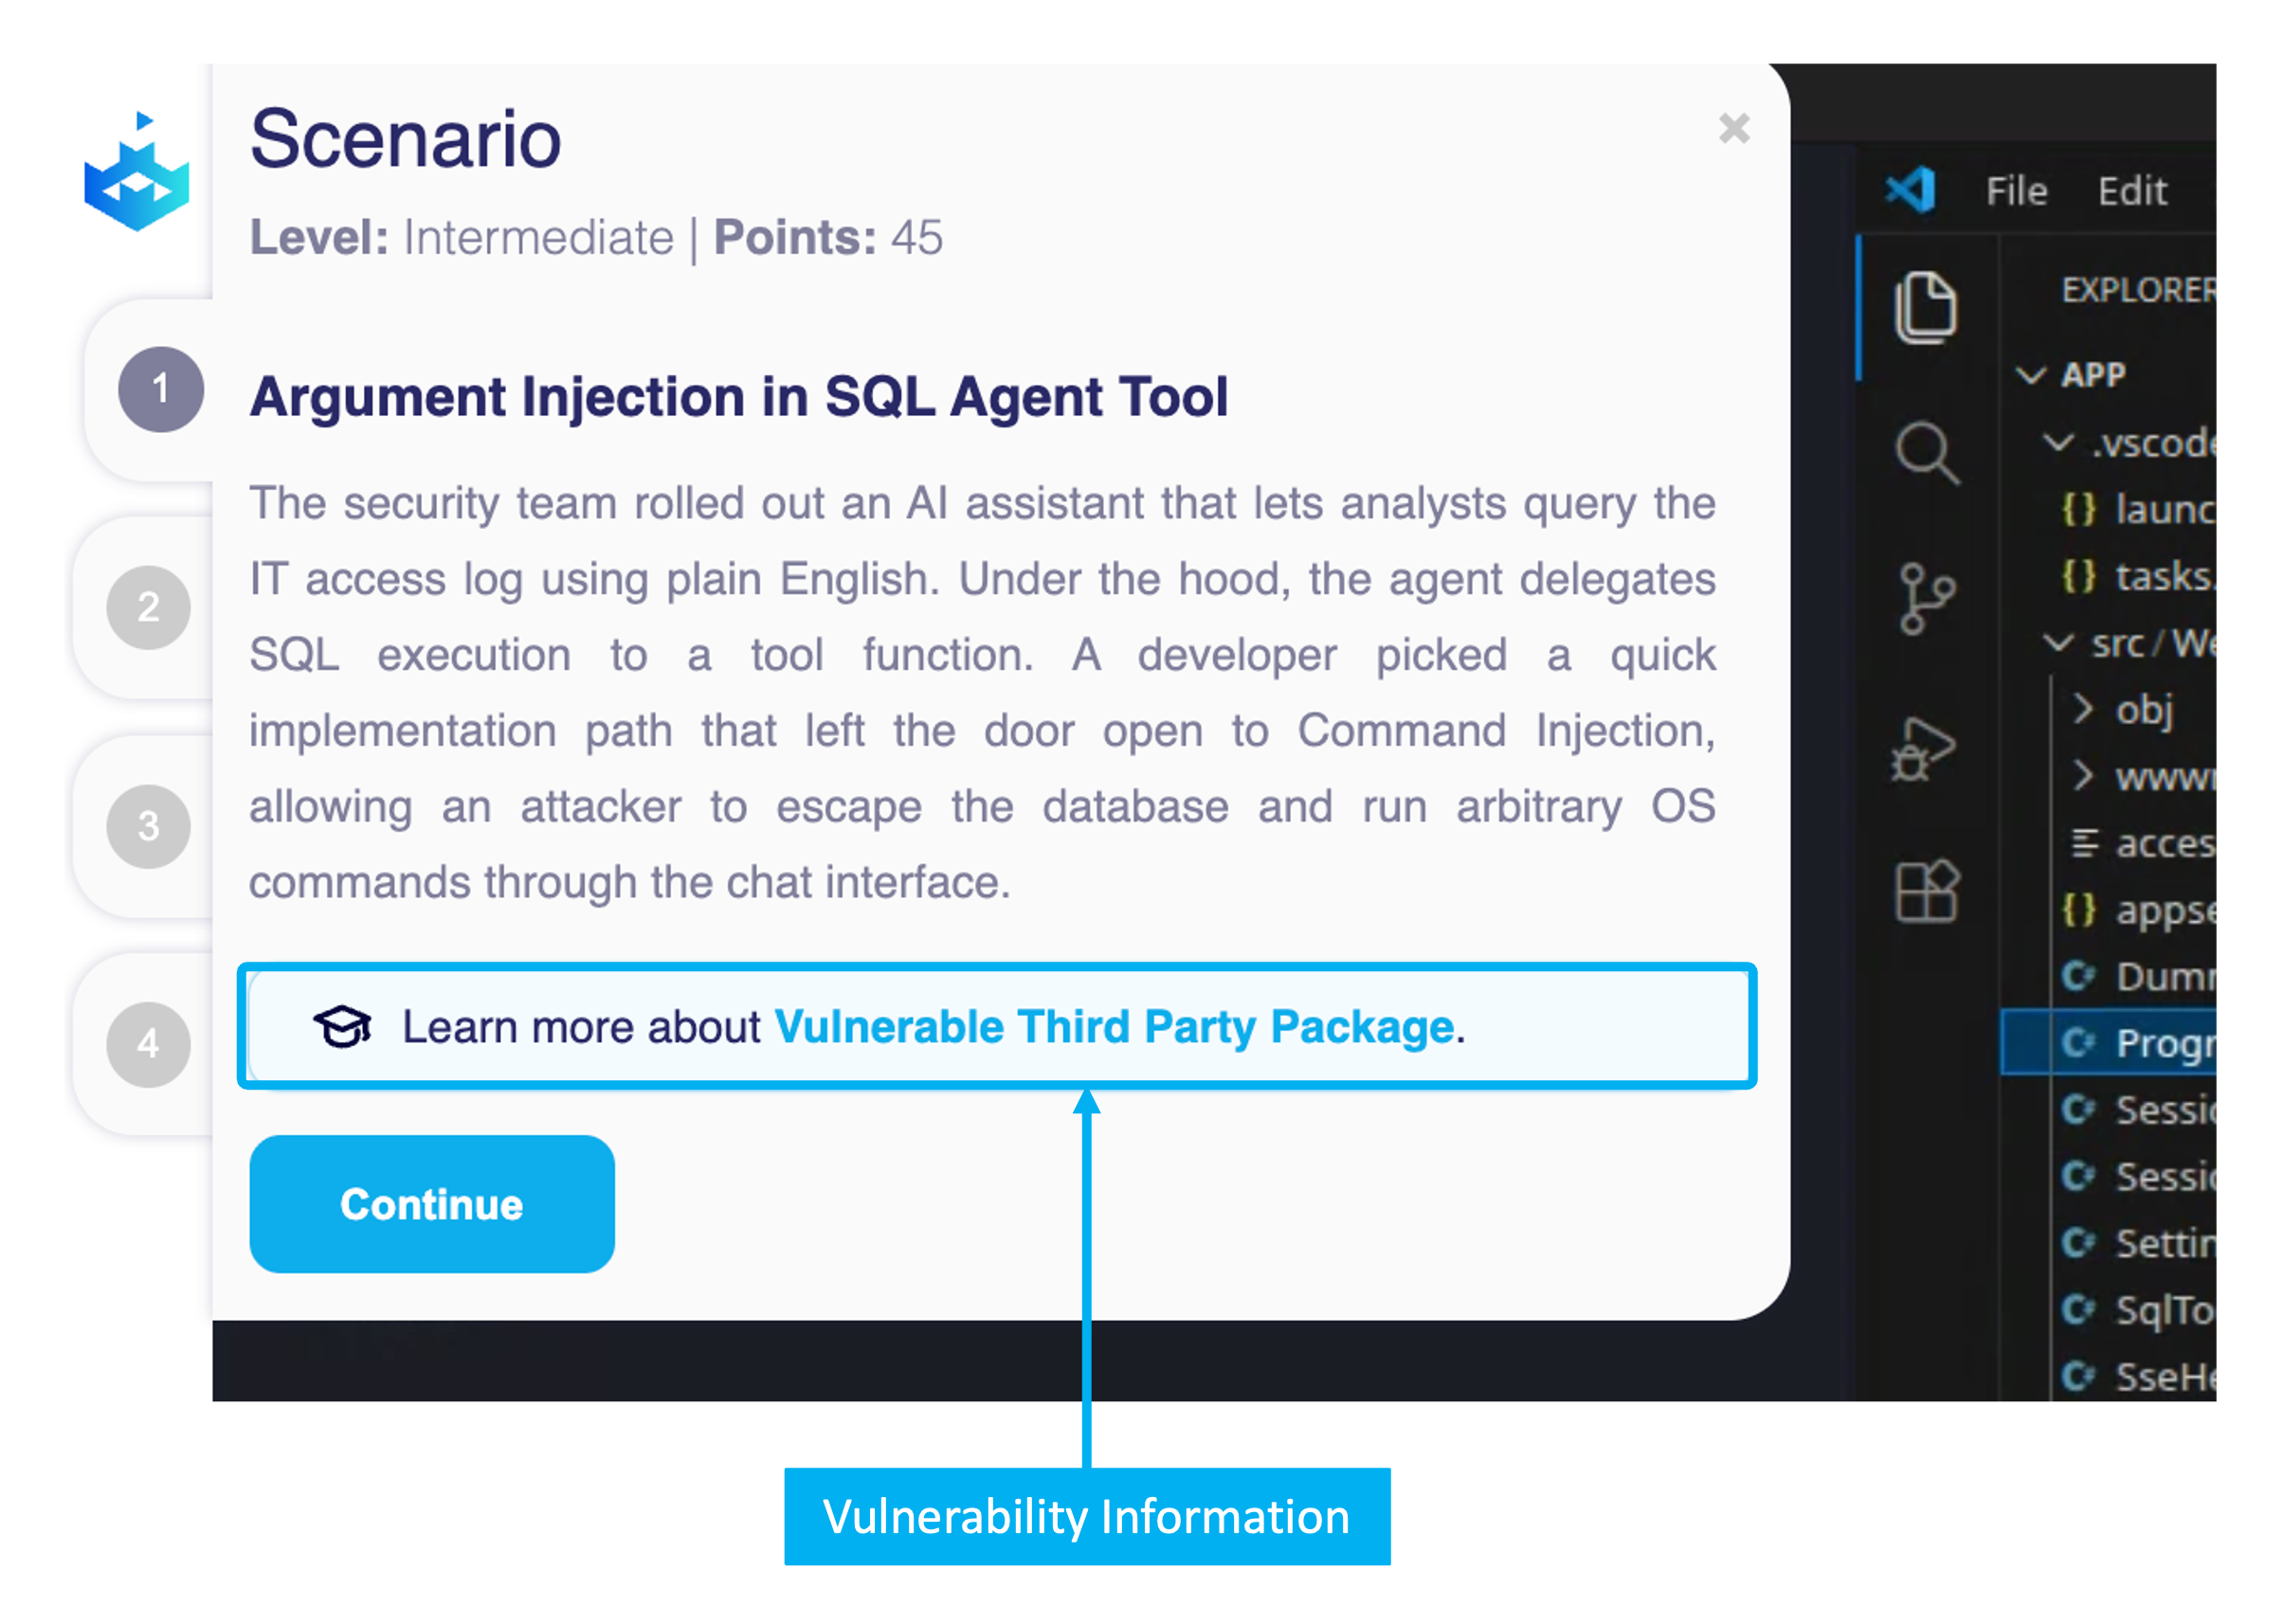Screen dimensions: 2284x1624
Task: Select step 4 circle
Action: coord(149,1044)
